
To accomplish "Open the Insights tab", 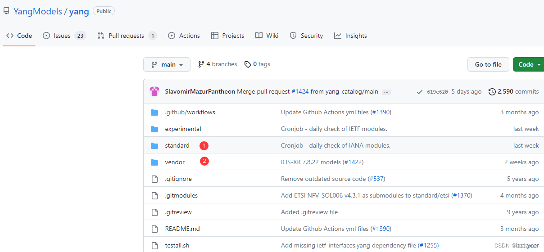I will (x=350, y=36).
